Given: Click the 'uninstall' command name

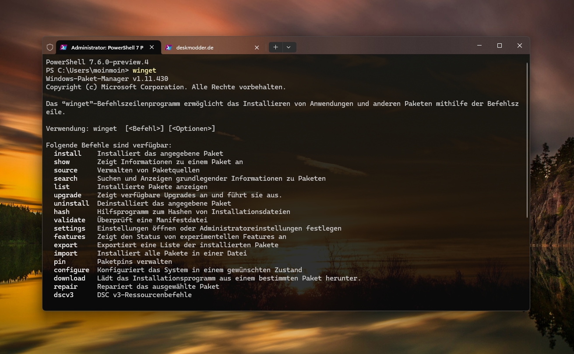Looking at the screenshot, I should point(71,203).
